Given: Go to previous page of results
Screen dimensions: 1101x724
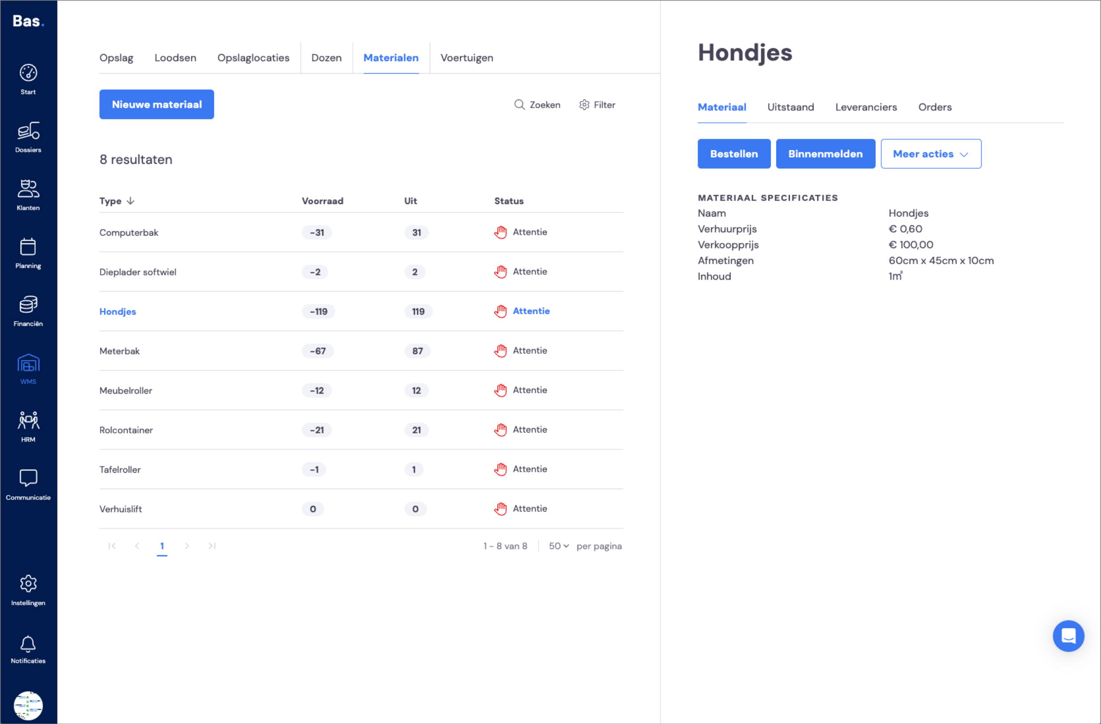Looking at the screenshot, I should pyautogui.click(x=137, y=545).
